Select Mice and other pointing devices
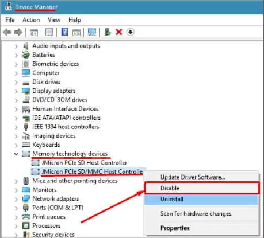This screenshot has height=238, width=264. [75, 181]
